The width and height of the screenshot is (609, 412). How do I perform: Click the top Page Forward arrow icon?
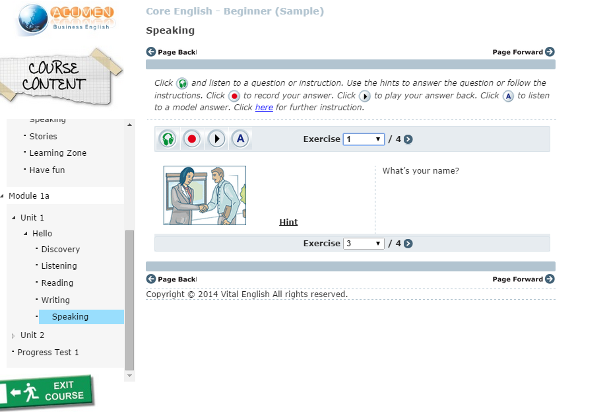tap(550, 51)
